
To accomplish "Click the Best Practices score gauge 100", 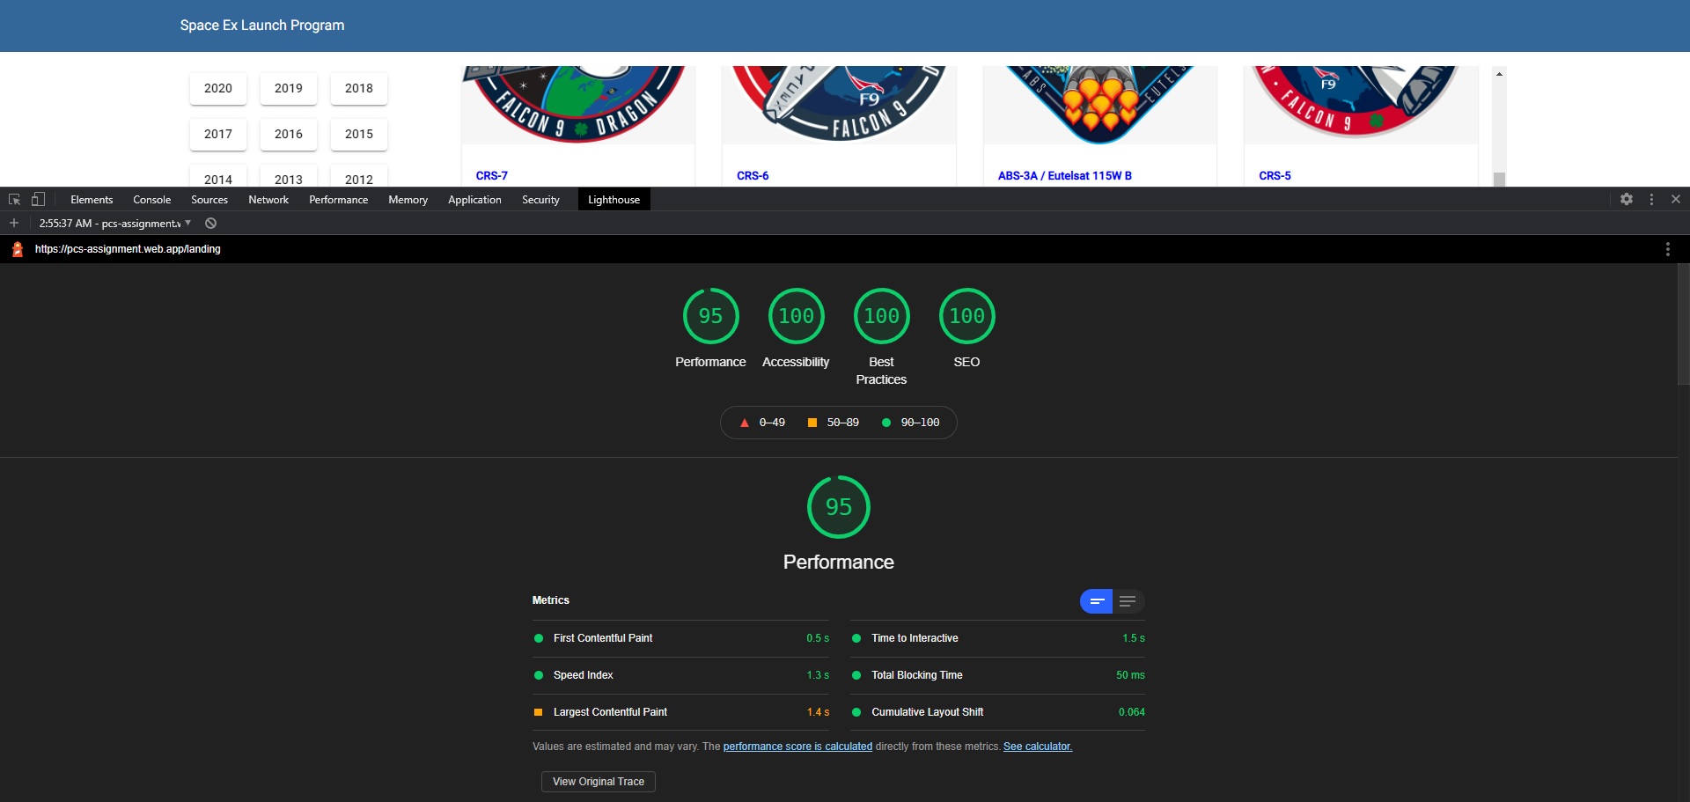I will tap(881, 316).
